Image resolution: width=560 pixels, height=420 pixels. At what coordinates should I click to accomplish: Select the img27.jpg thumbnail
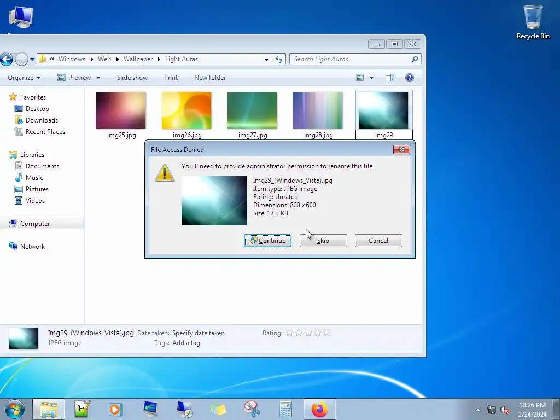[252, 110]
